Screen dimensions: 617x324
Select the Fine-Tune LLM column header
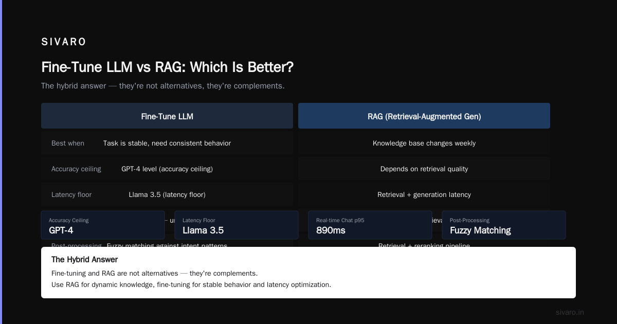(167, 116)
